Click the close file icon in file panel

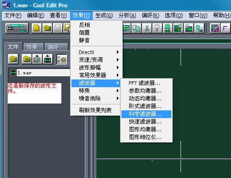(27, 59)
